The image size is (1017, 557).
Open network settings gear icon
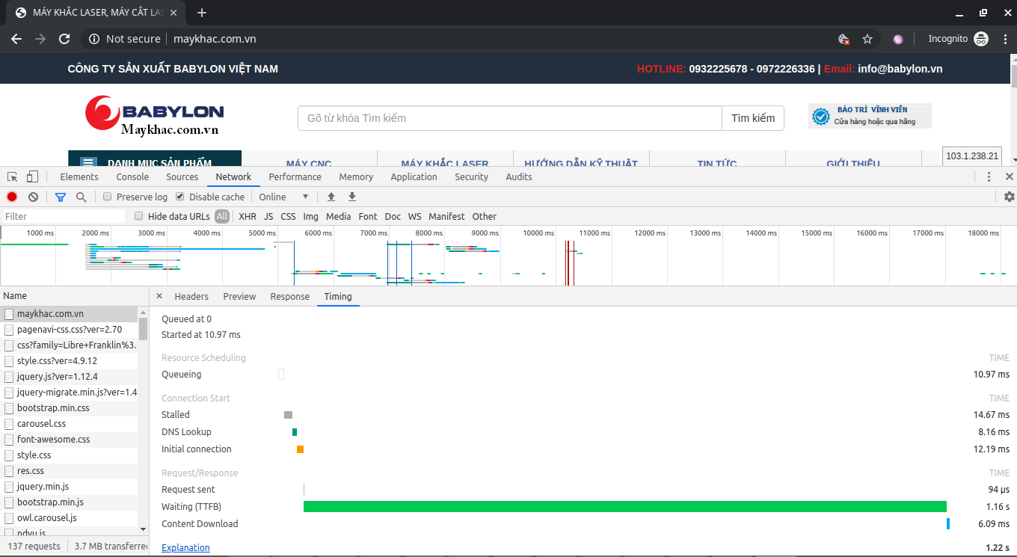[x=1010, y=197]
